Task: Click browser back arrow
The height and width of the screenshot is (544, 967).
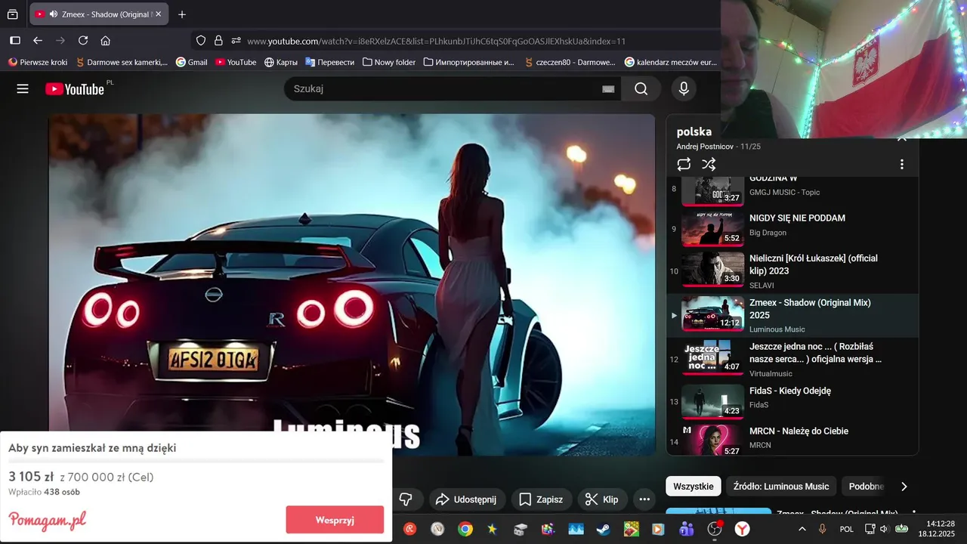Action: tap(38, 41)
